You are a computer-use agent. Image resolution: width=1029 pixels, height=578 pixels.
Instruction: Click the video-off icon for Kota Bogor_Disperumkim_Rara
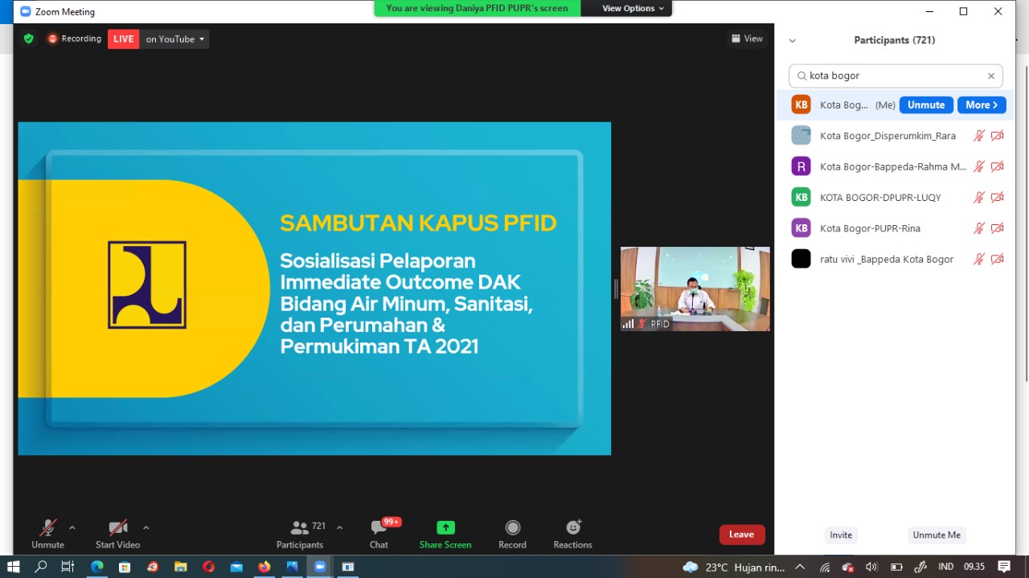(x=998, y=136)
